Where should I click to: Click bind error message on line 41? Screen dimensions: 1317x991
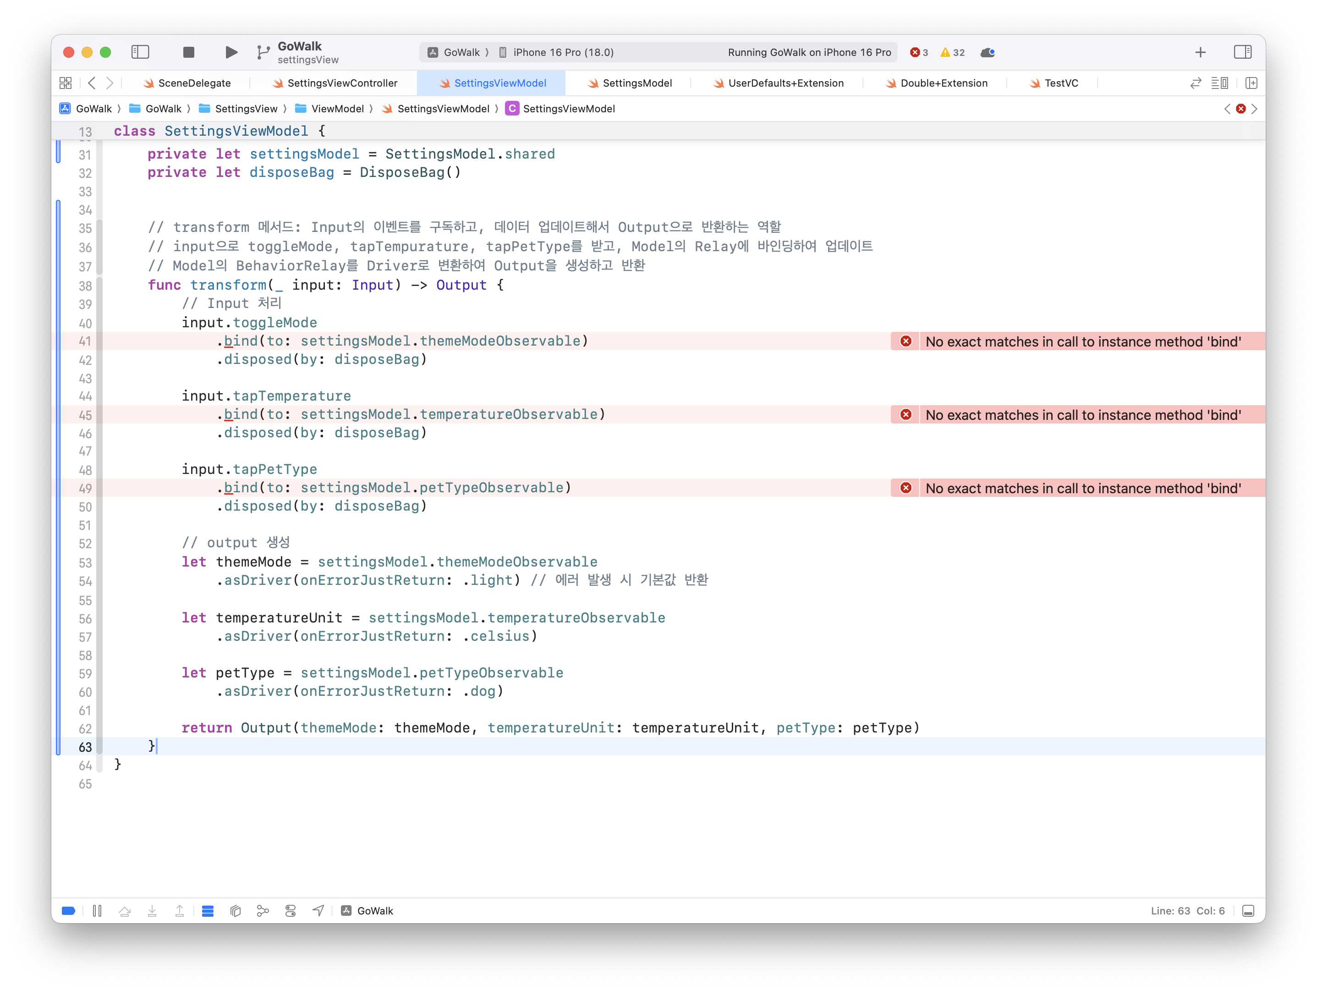coord(1082,341)
